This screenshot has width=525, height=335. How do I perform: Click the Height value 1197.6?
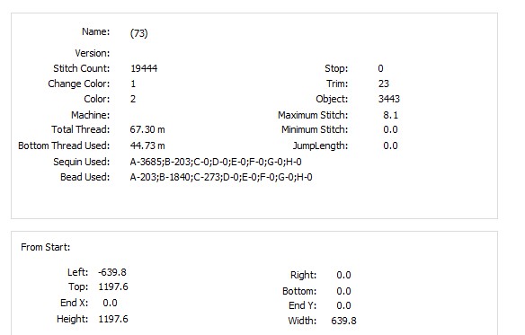click(x=113, y=319)
